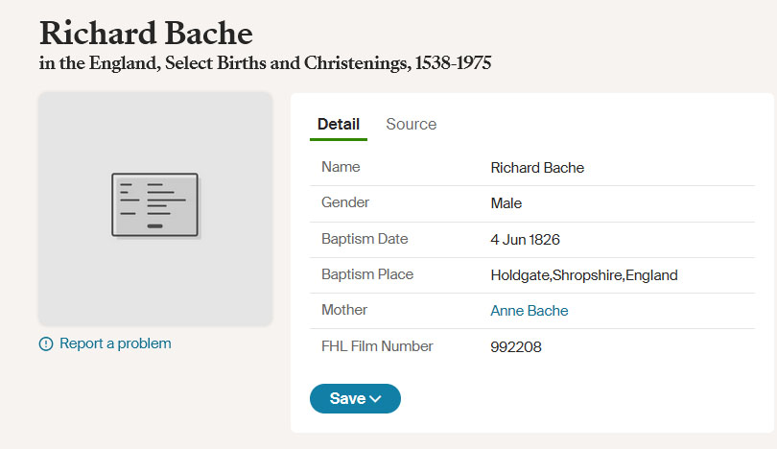Switch to the Source tab
The width and height of the screenshot is (777, 449).
412,125
